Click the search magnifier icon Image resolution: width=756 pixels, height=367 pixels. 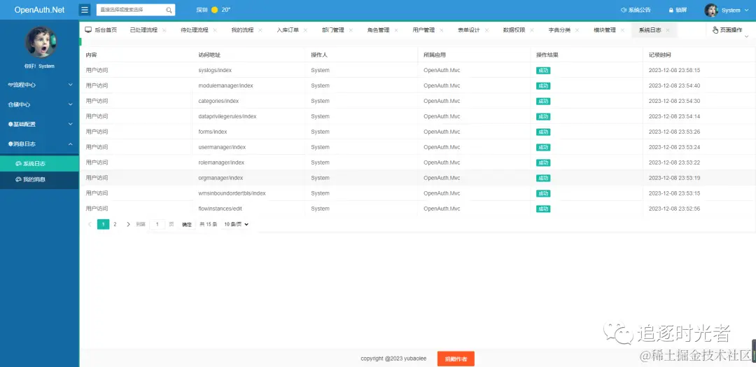(x=169, y=10)
